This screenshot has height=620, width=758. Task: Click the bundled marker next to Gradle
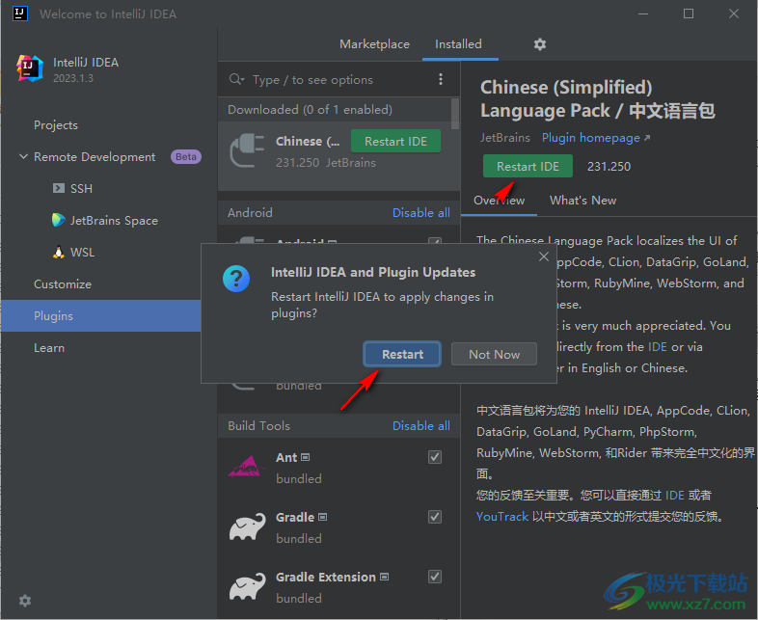(x=322, y=517)
